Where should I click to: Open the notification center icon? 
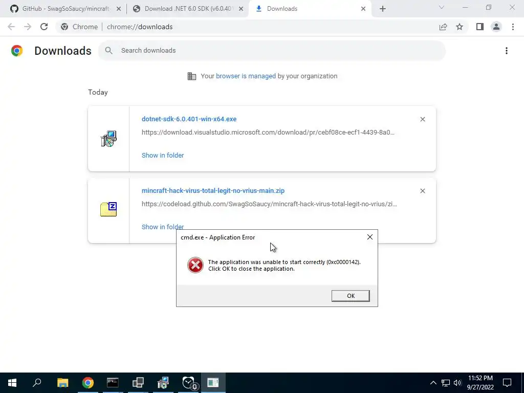pos(507,383)
